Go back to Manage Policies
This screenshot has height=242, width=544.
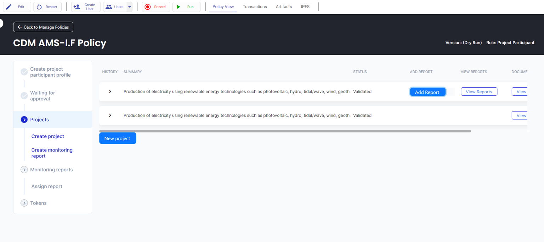(43, 27)
